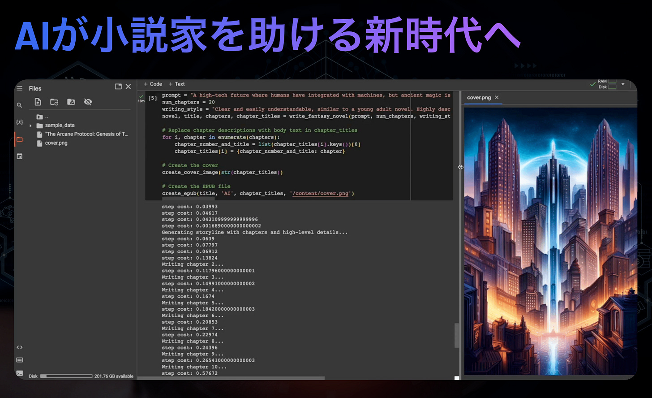Image resolution: width=652 pixels, height=398 pixels.
Task: Click the Files panel title
Action: 35,88
